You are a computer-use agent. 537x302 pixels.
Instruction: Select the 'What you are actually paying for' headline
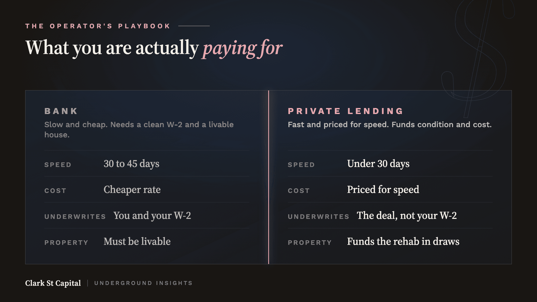154,48
